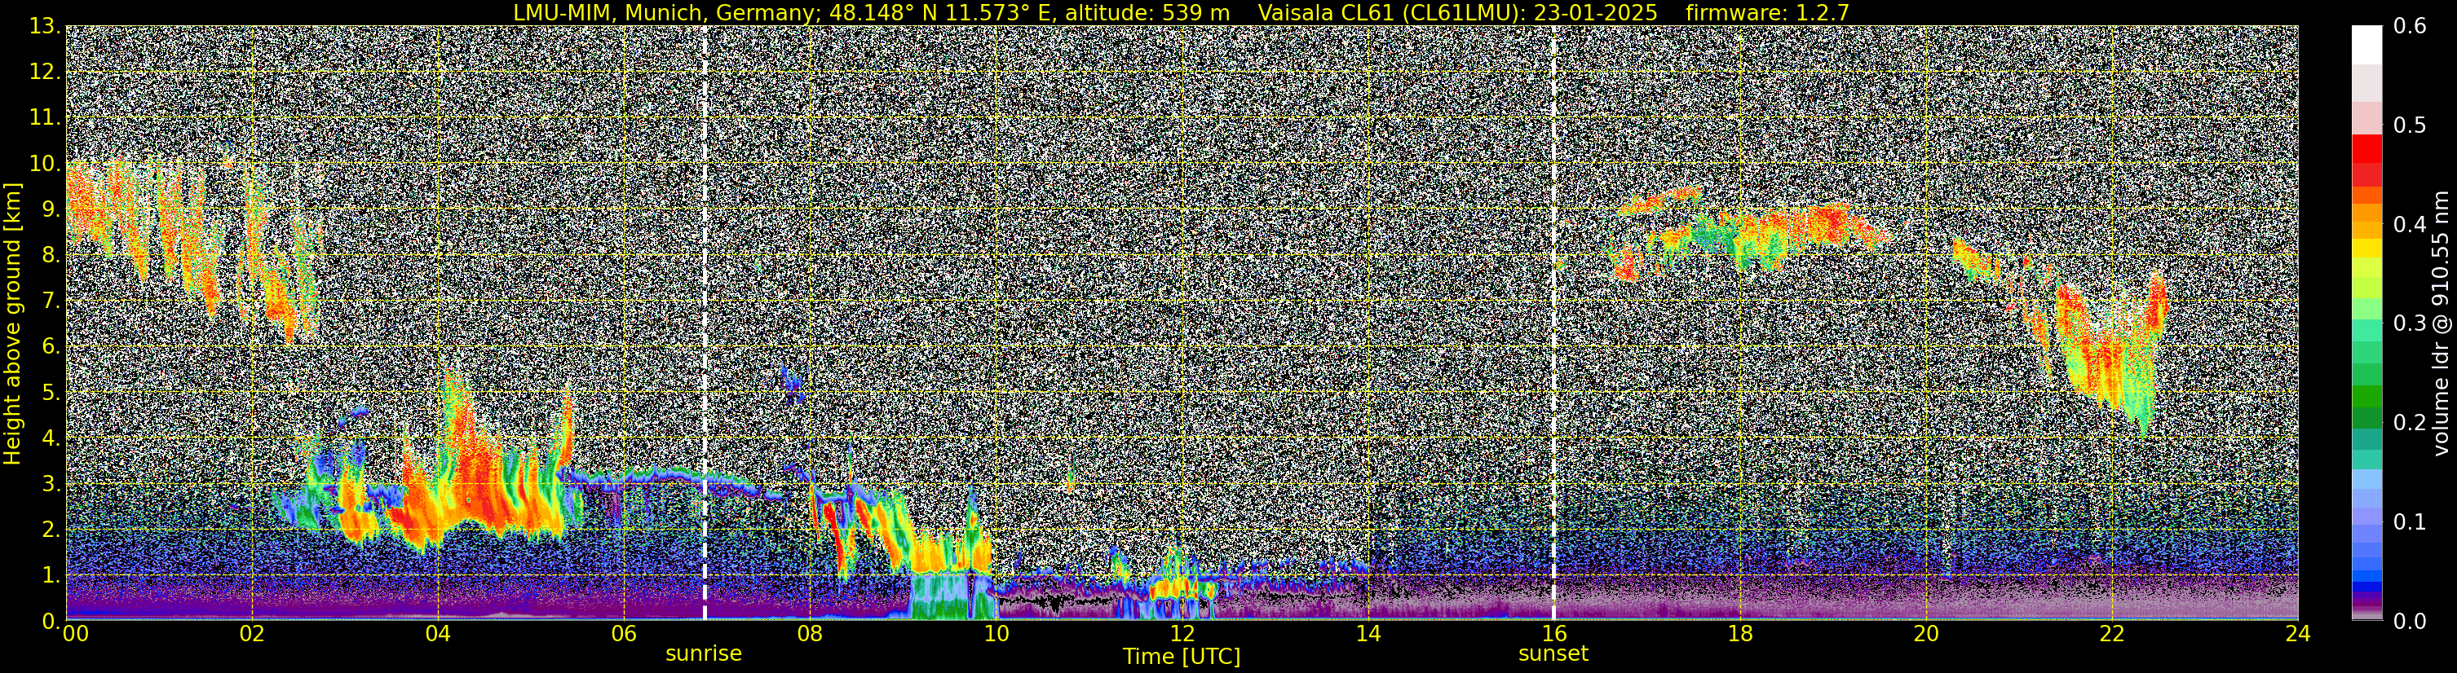Image resolution: width=2457 pixels, height=673 pixels.
Task: Click the 'firmware: 1.2.7' label
Action: 1767,12
